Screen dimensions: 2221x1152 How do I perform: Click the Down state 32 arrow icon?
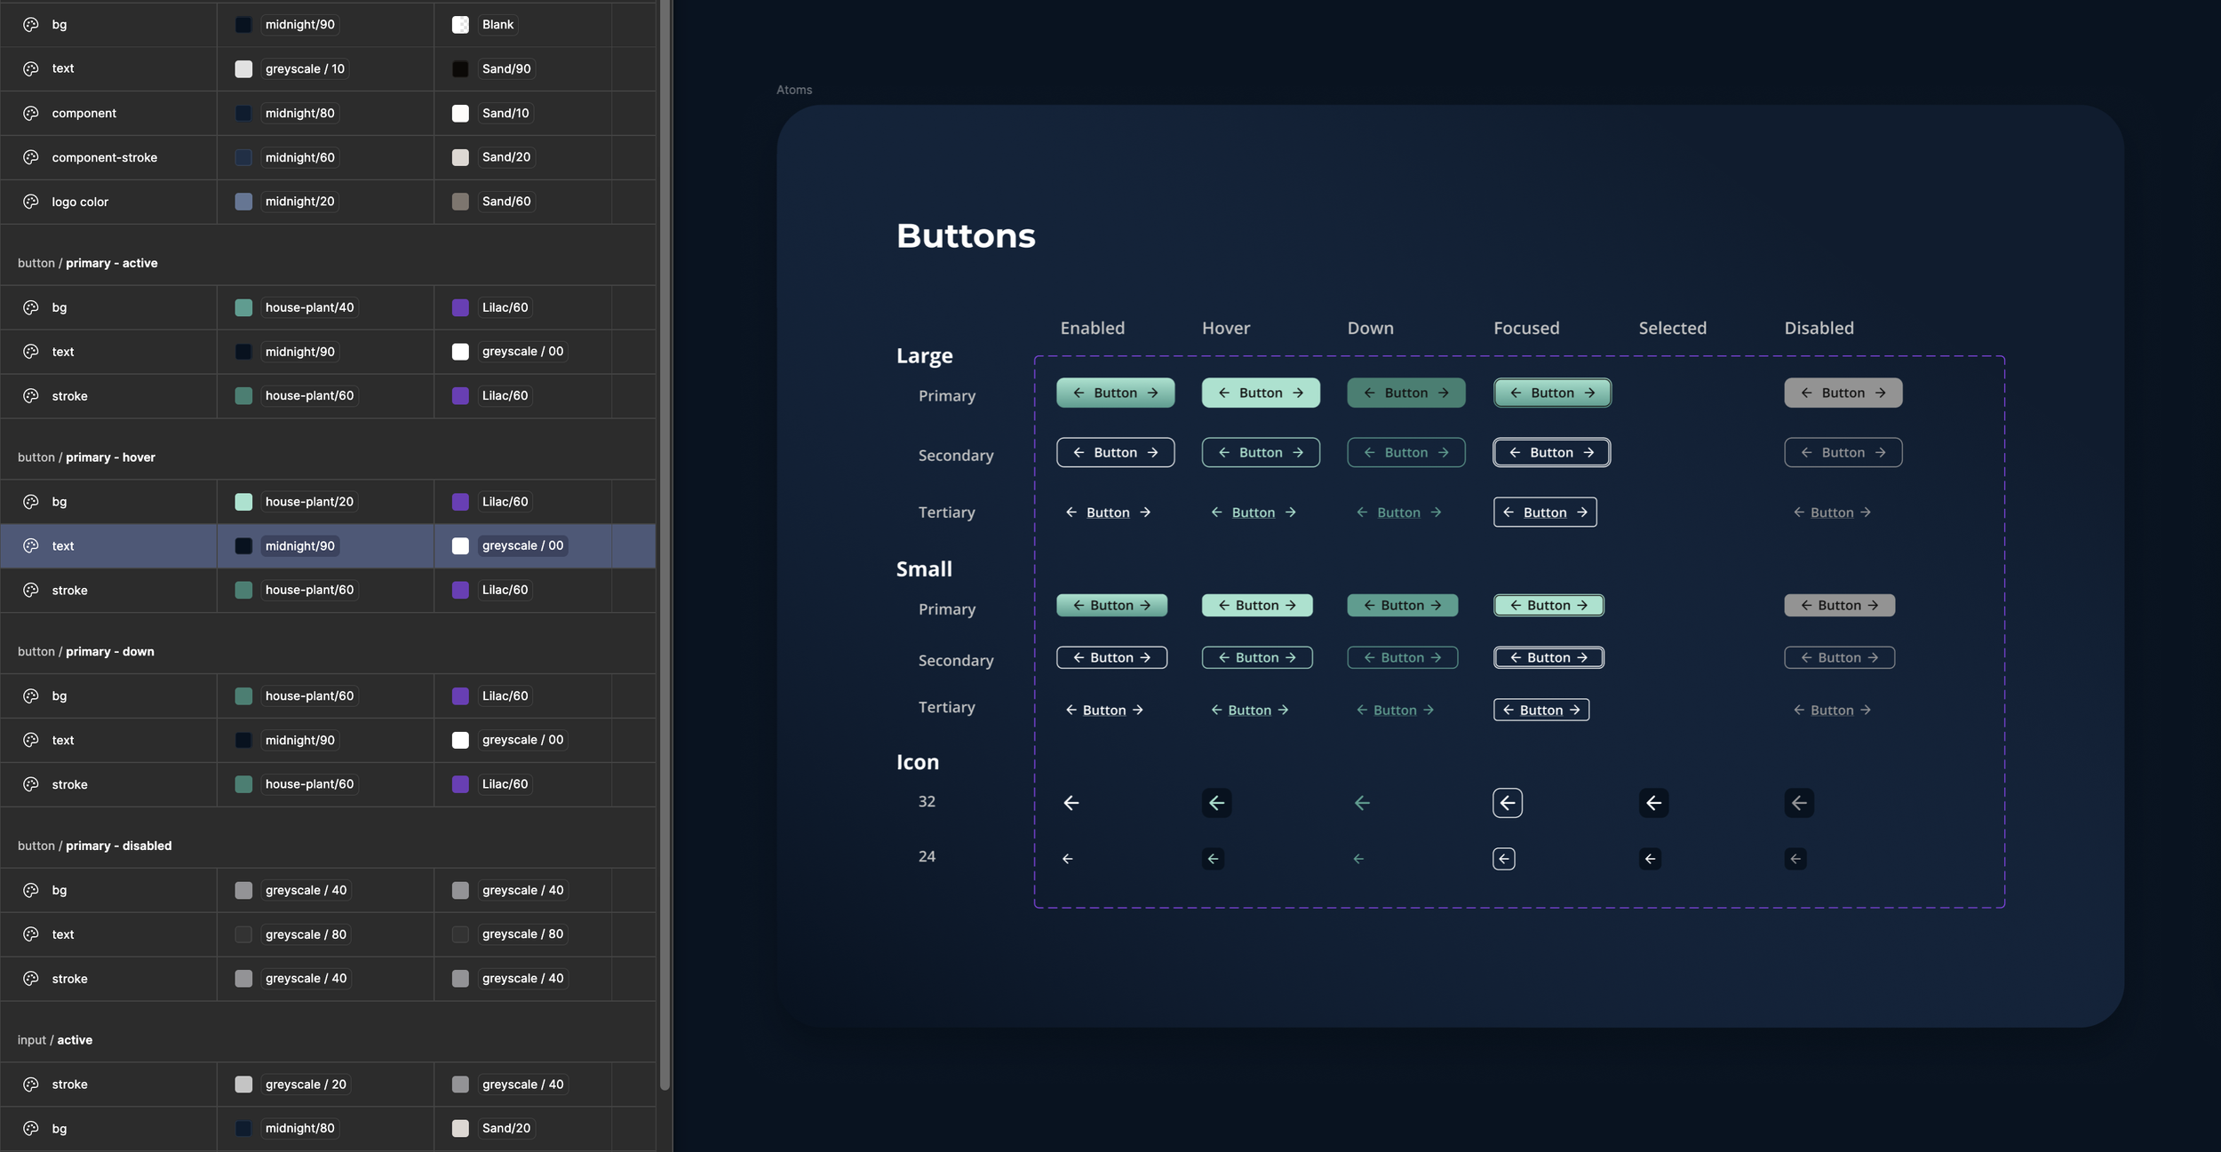1362,803
